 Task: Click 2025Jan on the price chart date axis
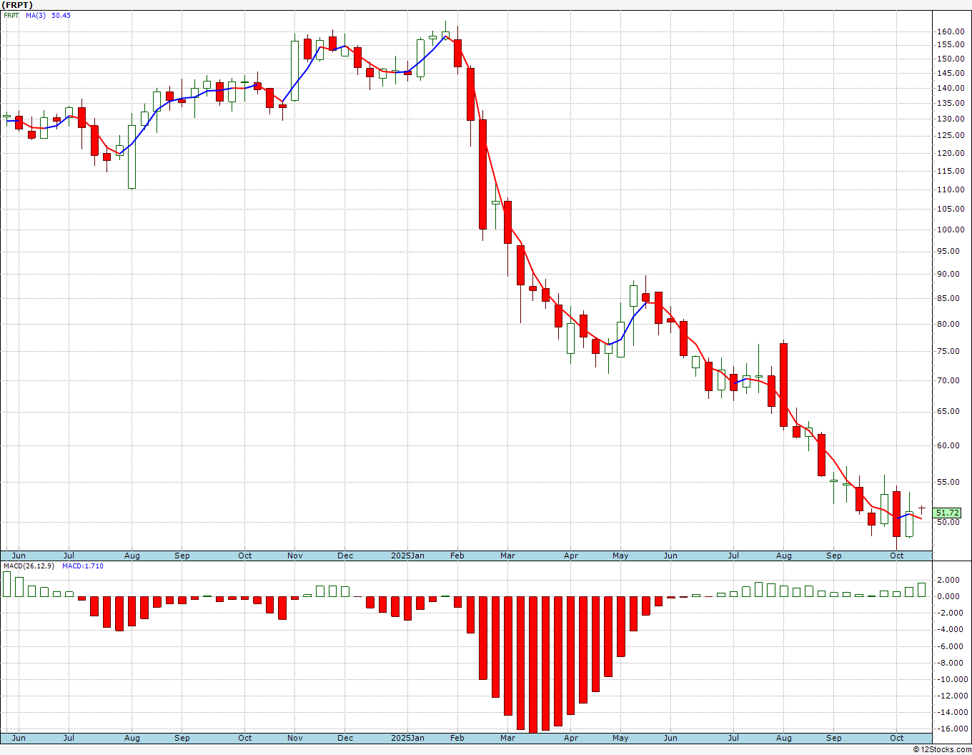[x=407, y=556]
